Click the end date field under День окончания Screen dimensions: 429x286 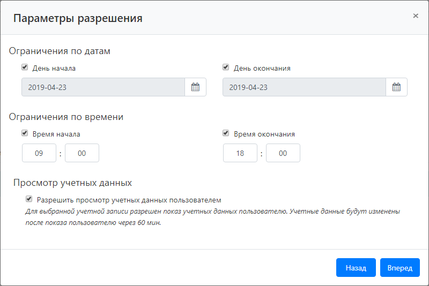(304, 87)
